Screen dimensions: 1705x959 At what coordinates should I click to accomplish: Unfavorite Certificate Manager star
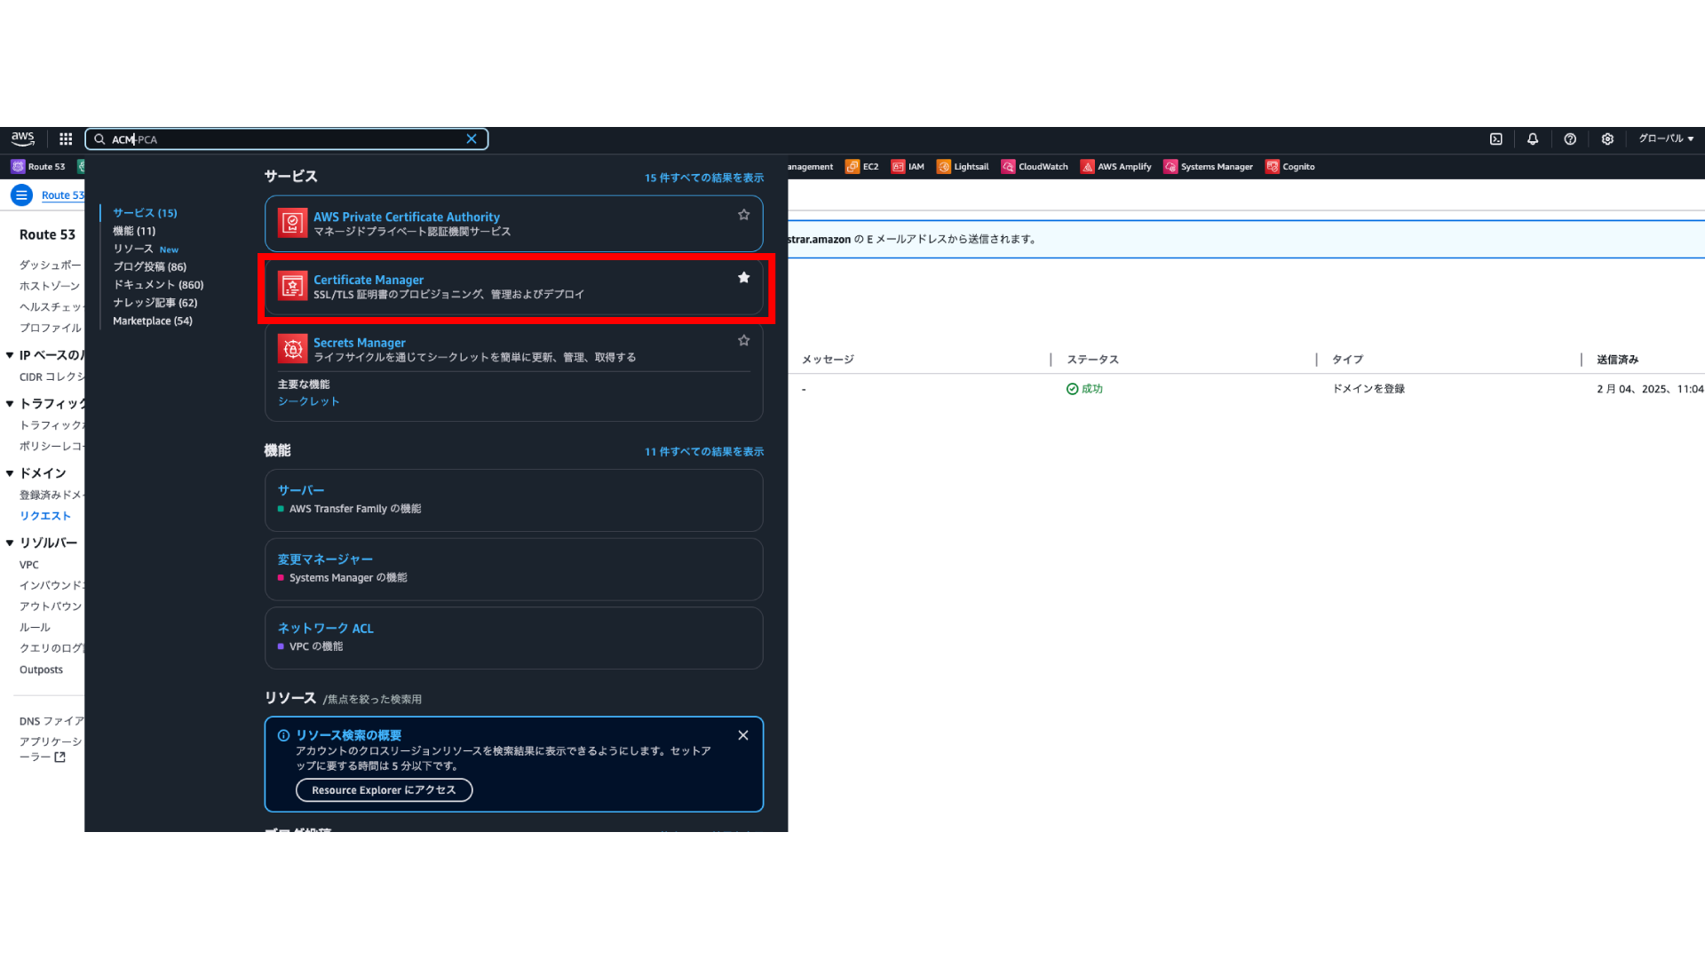(744, 278)
